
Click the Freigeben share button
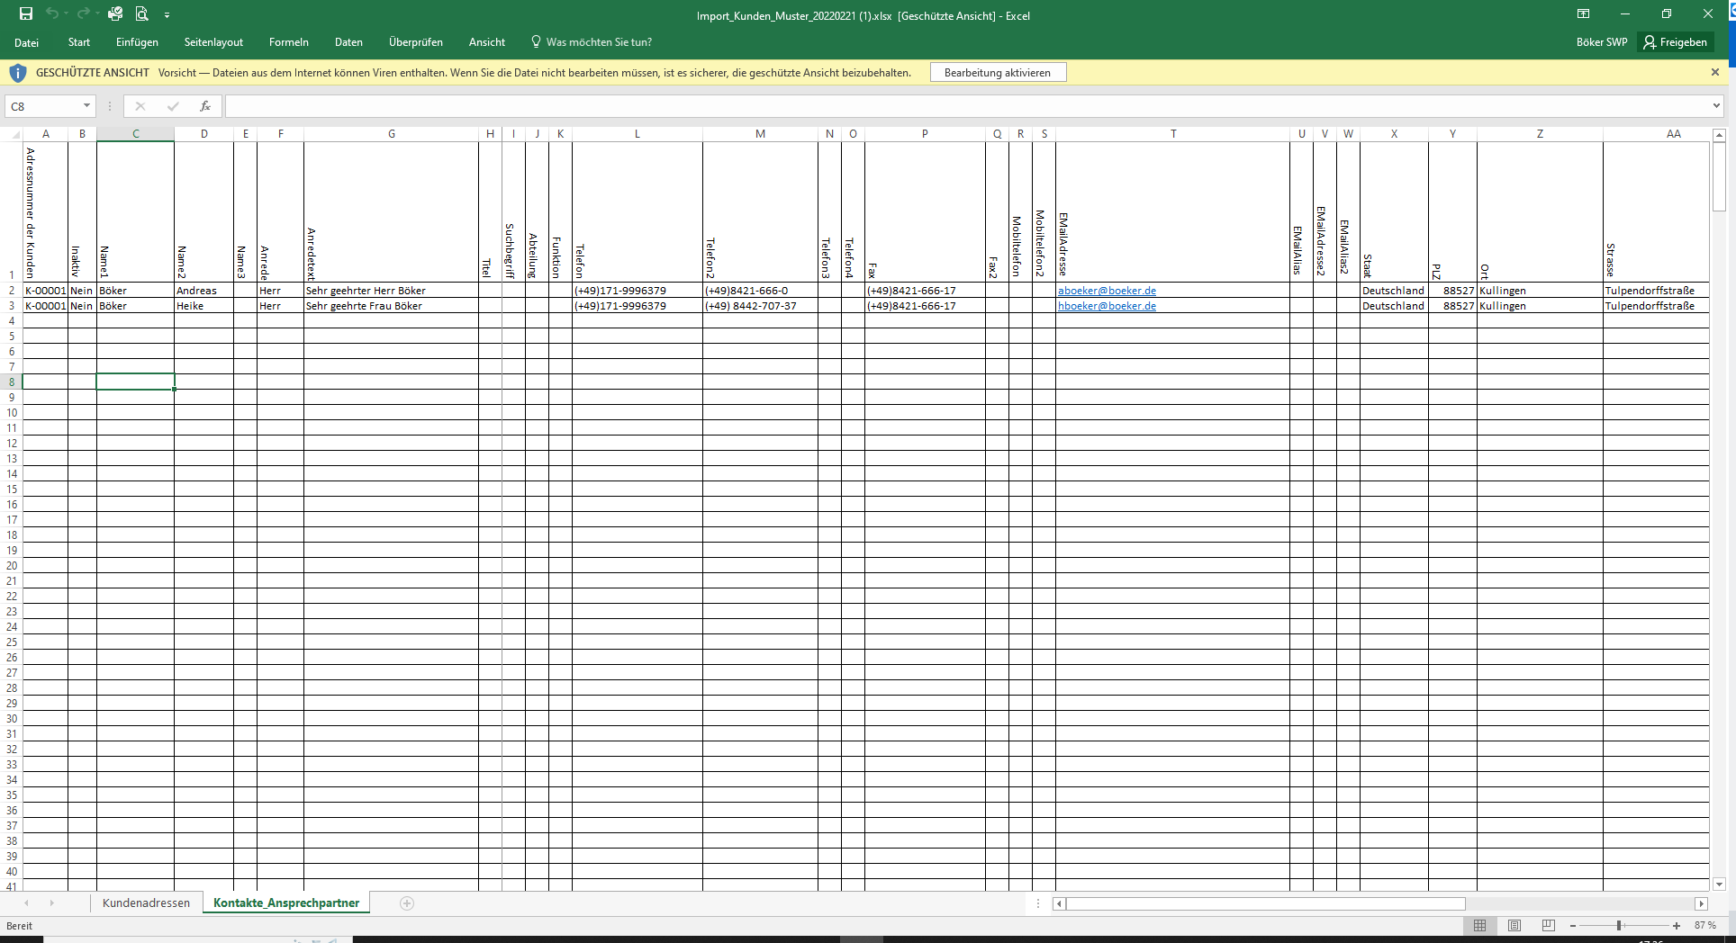click(1675, 42)
